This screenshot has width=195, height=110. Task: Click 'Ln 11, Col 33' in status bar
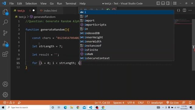tap(102, 103)
